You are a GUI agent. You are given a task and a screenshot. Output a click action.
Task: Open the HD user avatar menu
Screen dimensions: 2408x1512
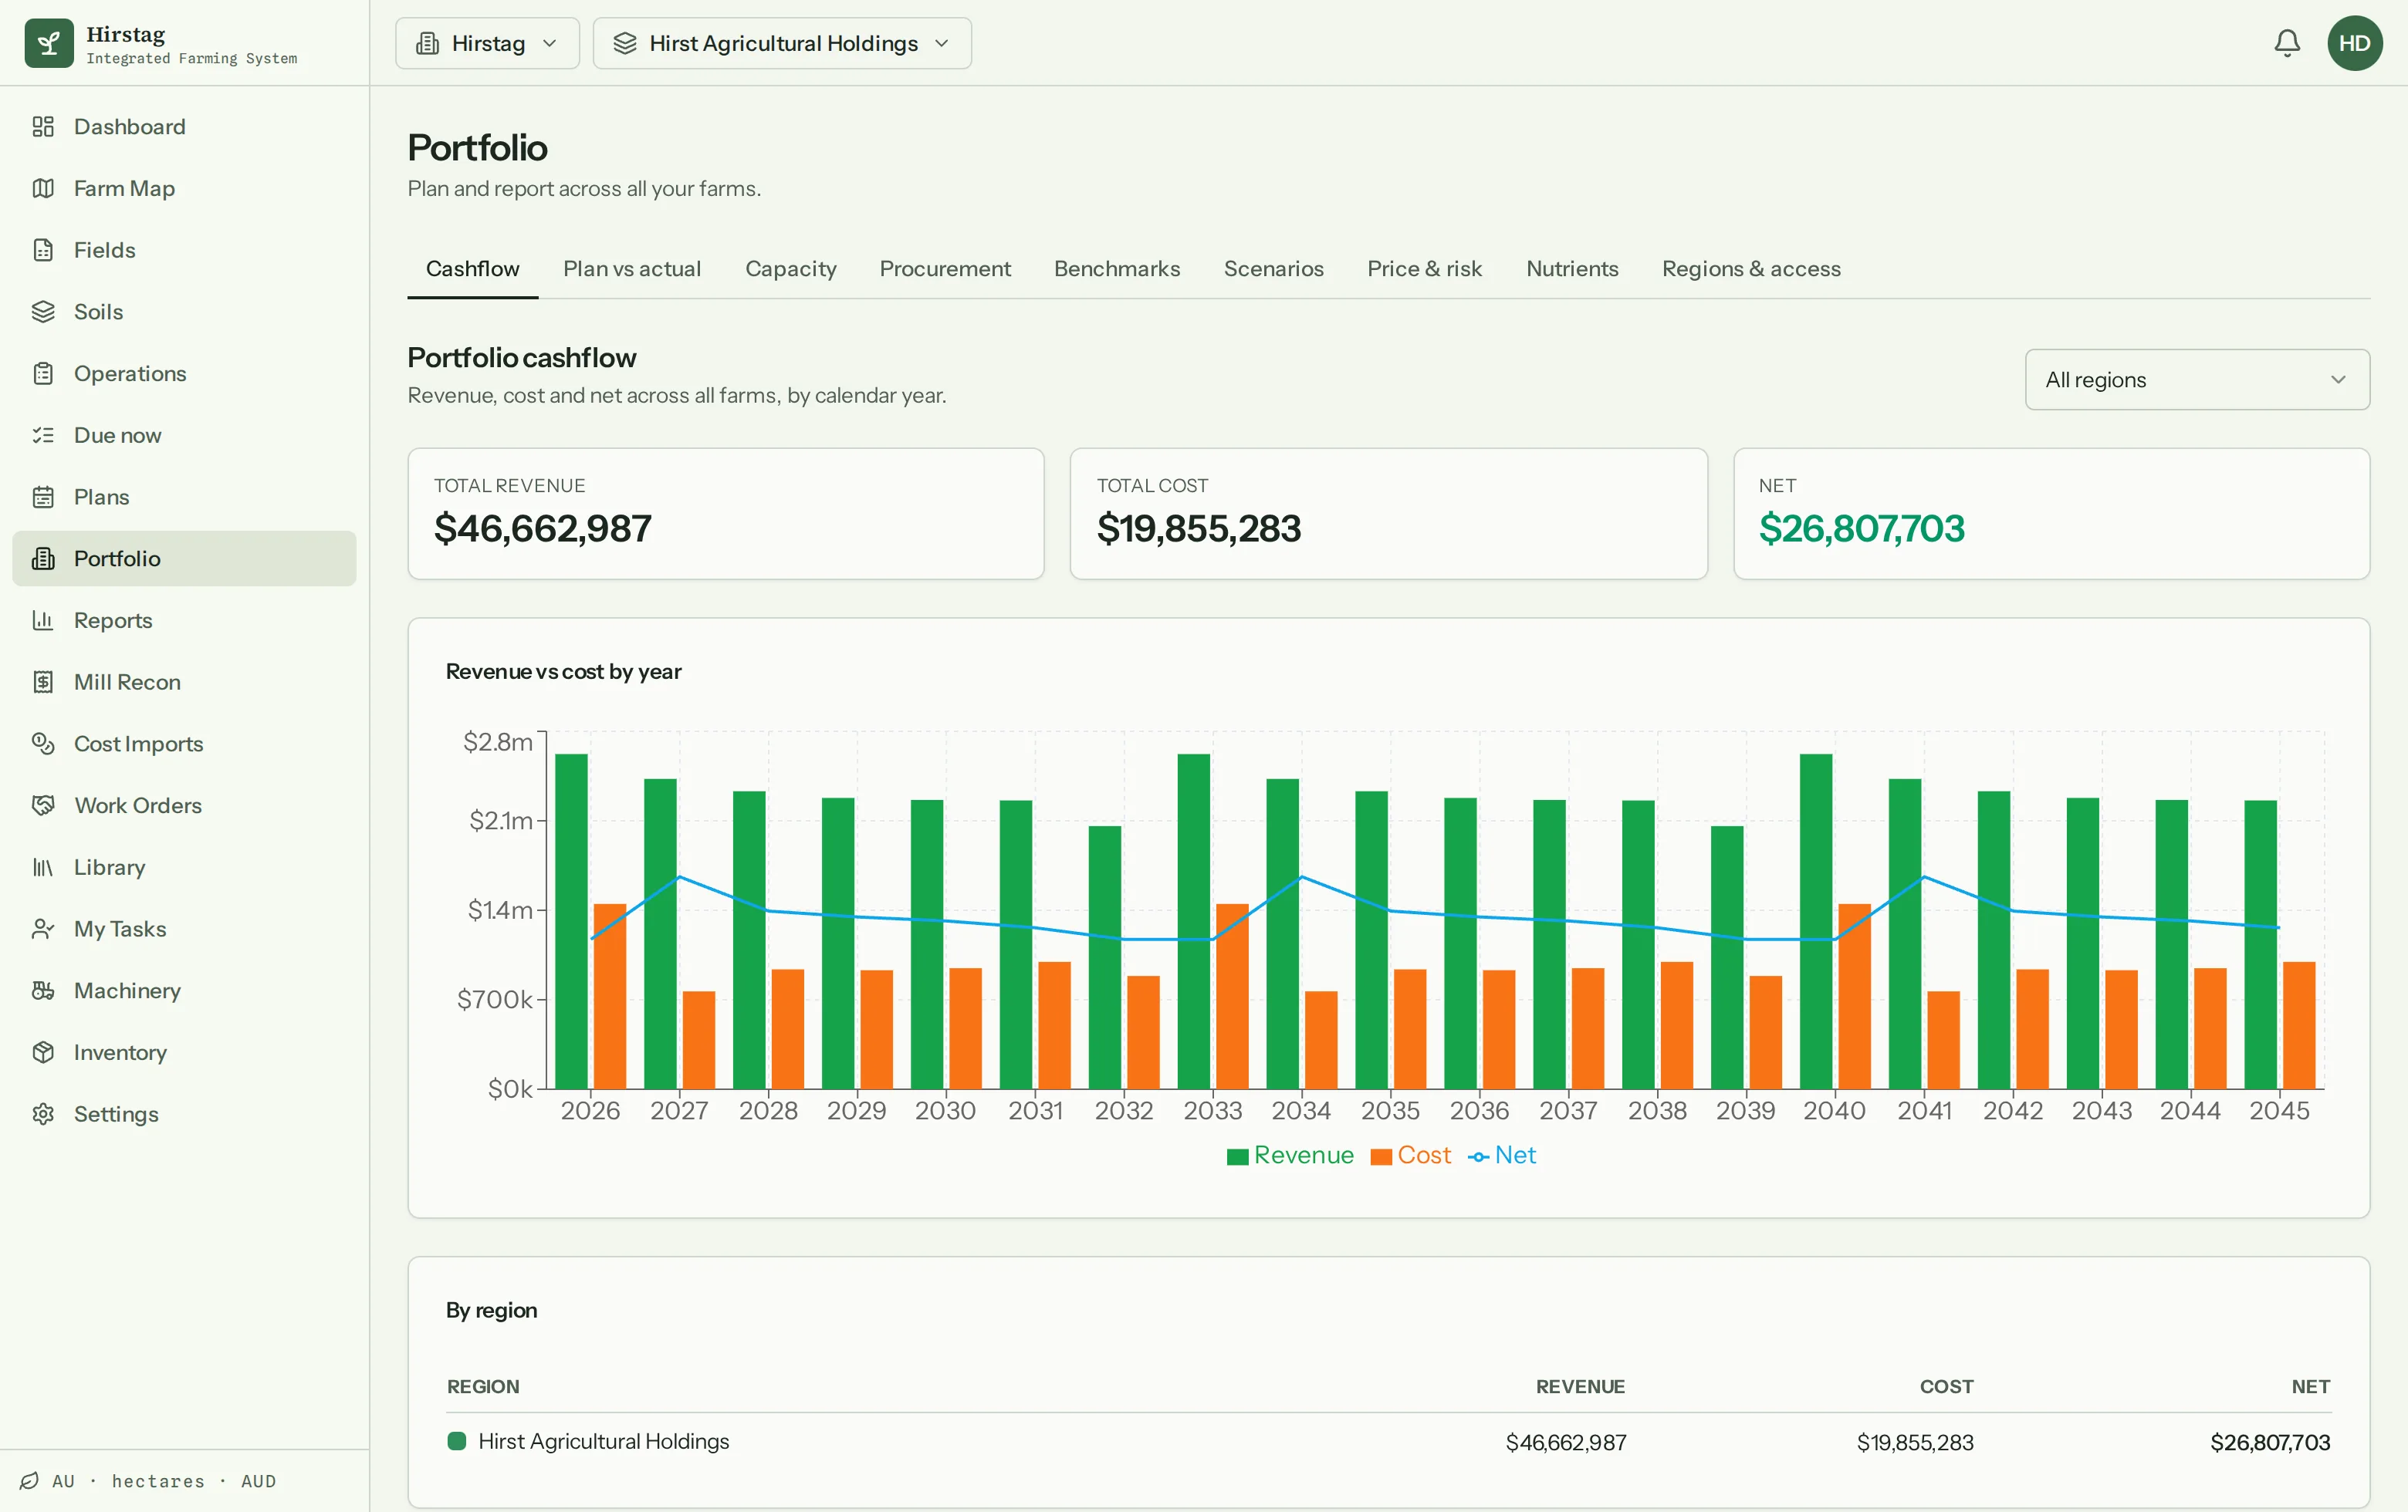click(2354, 43)
